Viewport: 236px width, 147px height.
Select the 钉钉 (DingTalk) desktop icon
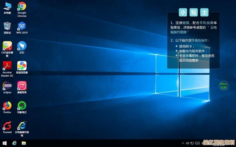22,48
